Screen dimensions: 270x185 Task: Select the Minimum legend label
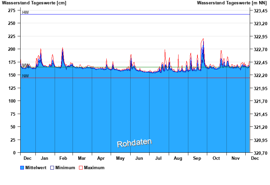point(65,168)
